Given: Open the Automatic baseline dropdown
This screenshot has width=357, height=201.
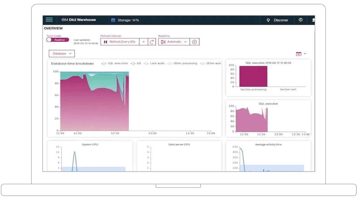Looking at the screenshot, I should [x=185, y=41].
